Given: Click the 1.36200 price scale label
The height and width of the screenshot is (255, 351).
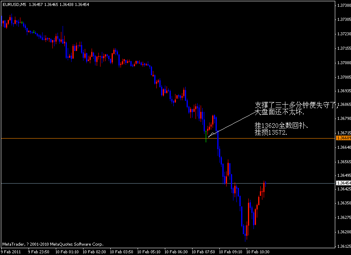Looking at the screenshot, I should tap(344, 232).
